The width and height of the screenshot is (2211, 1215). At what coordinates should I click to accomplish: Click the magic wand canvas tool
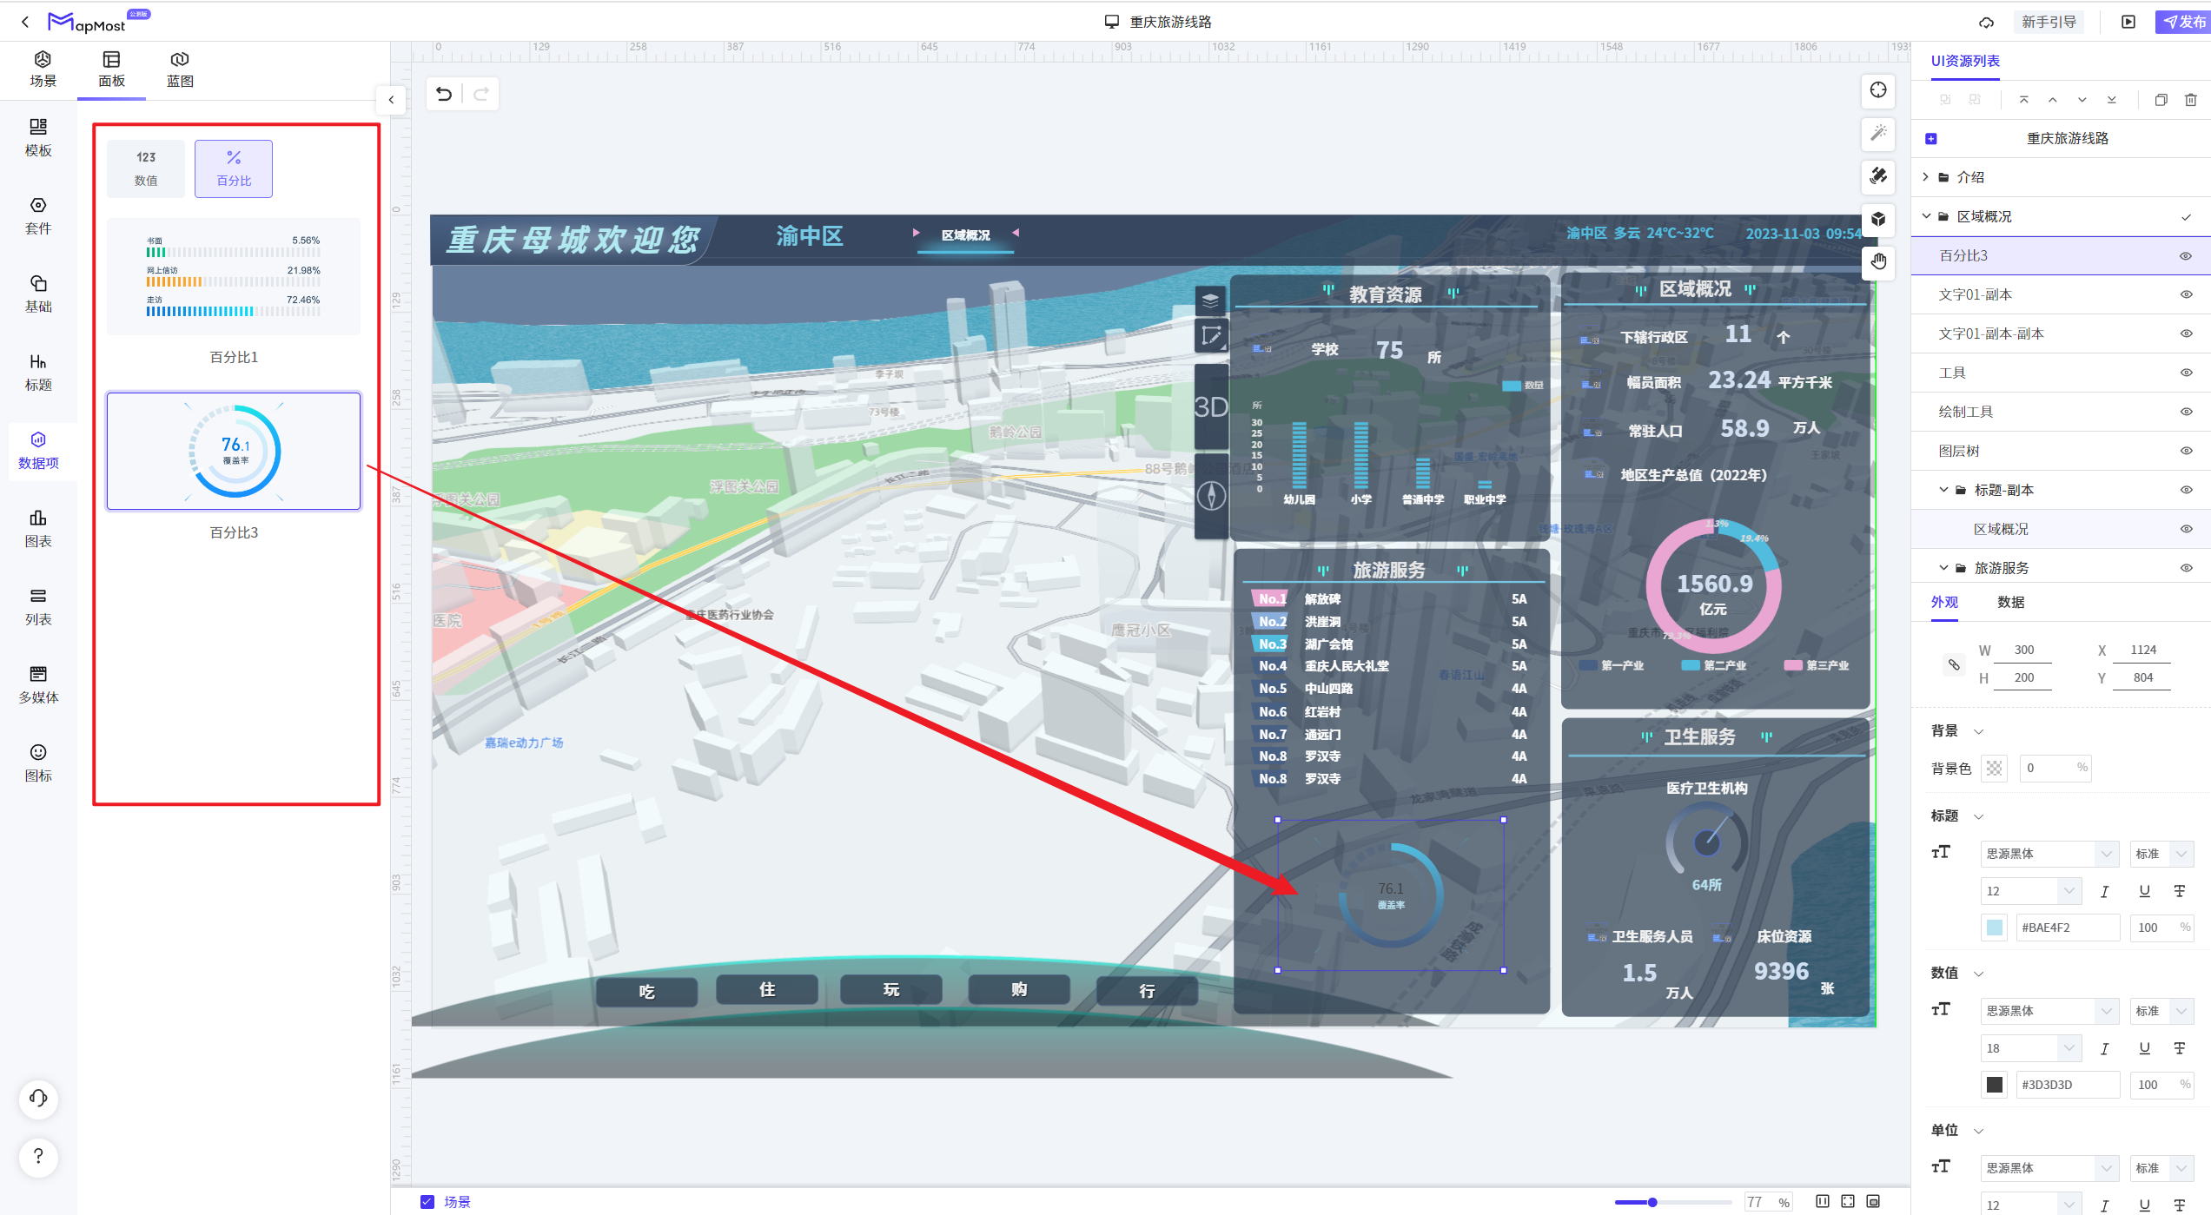coord(1878,133)
